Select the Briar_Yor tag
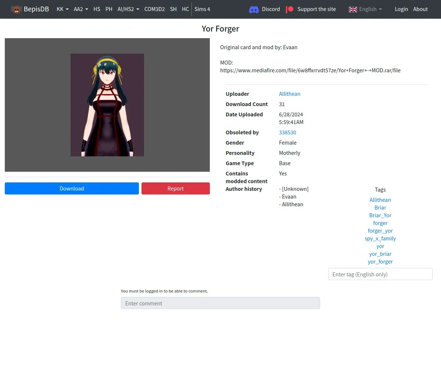The width and height of the screenshot is (441, 367). [380, 215]
